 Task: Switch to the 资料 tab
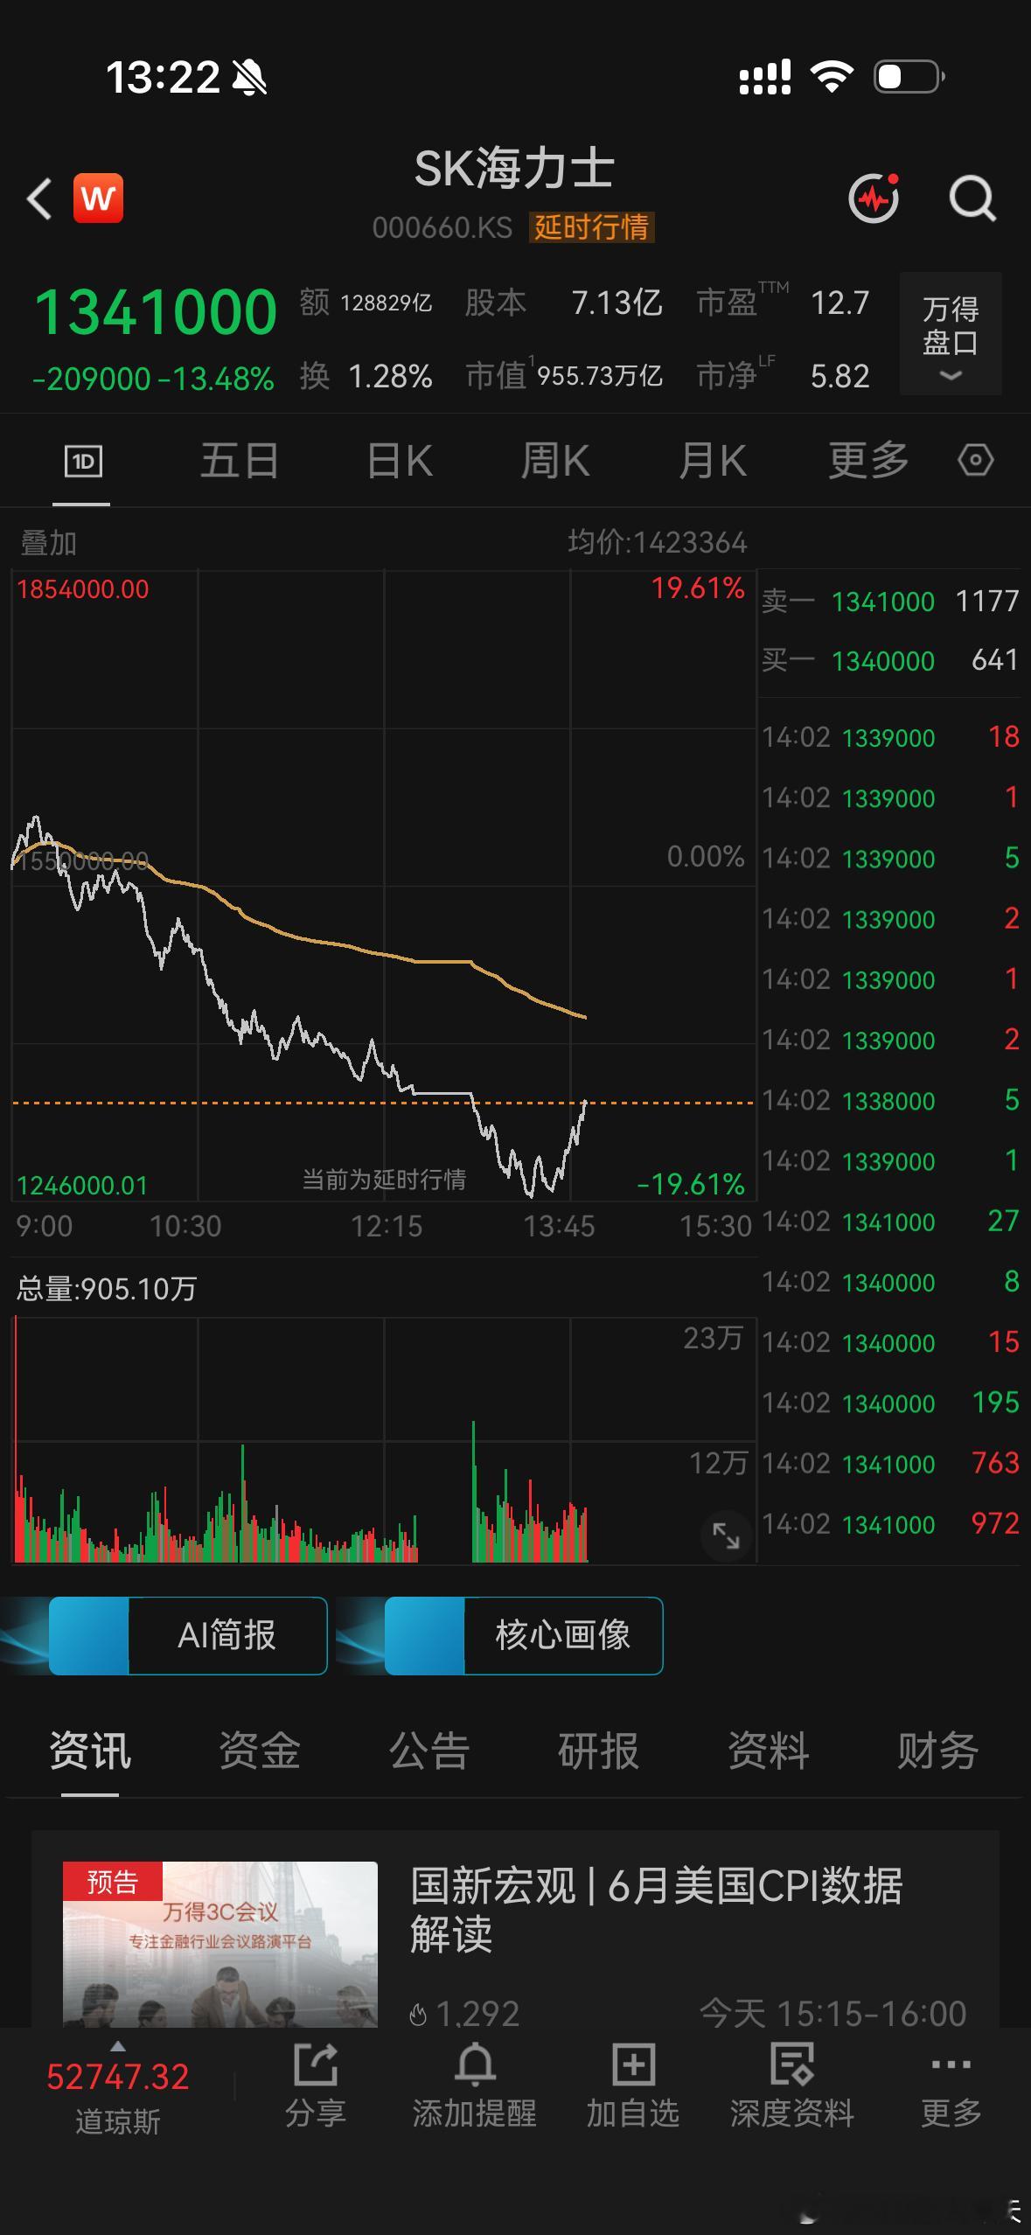(x=769, y=1751)
